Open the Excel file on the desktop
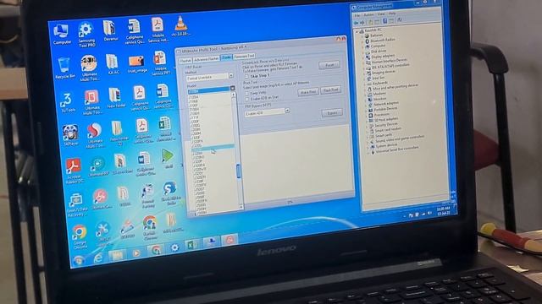The height and width of the screenshot is (304, 542). pyautogui.click(x=164, y=129)
